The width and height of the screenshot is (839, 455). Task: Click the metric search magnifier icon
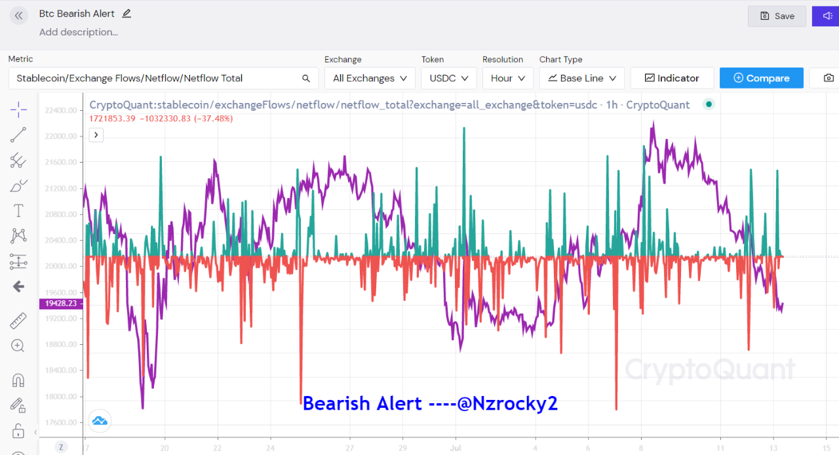pyautogui.click(x=306, y=78)
